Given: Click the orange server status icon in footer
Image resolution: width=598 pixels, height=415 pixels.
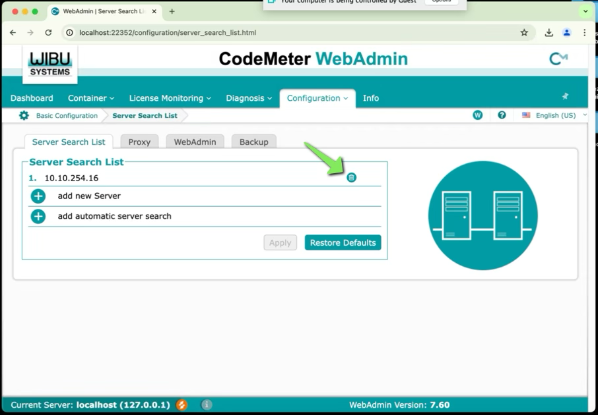Looking at the screenshot, I should [182, 404].
